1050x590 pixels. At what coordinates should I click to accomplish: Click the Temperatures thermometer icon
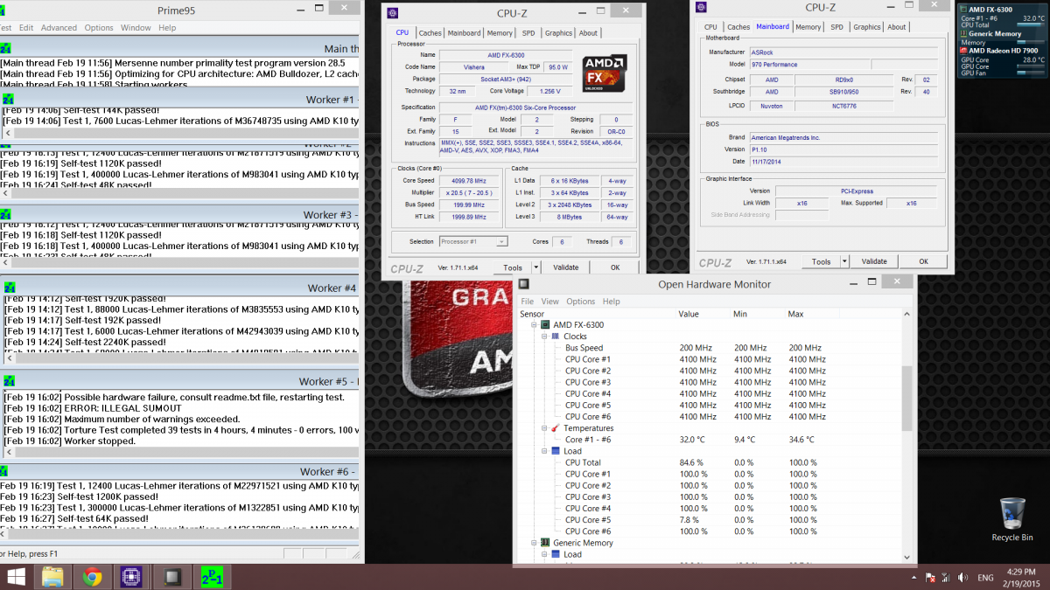point(555,428)
